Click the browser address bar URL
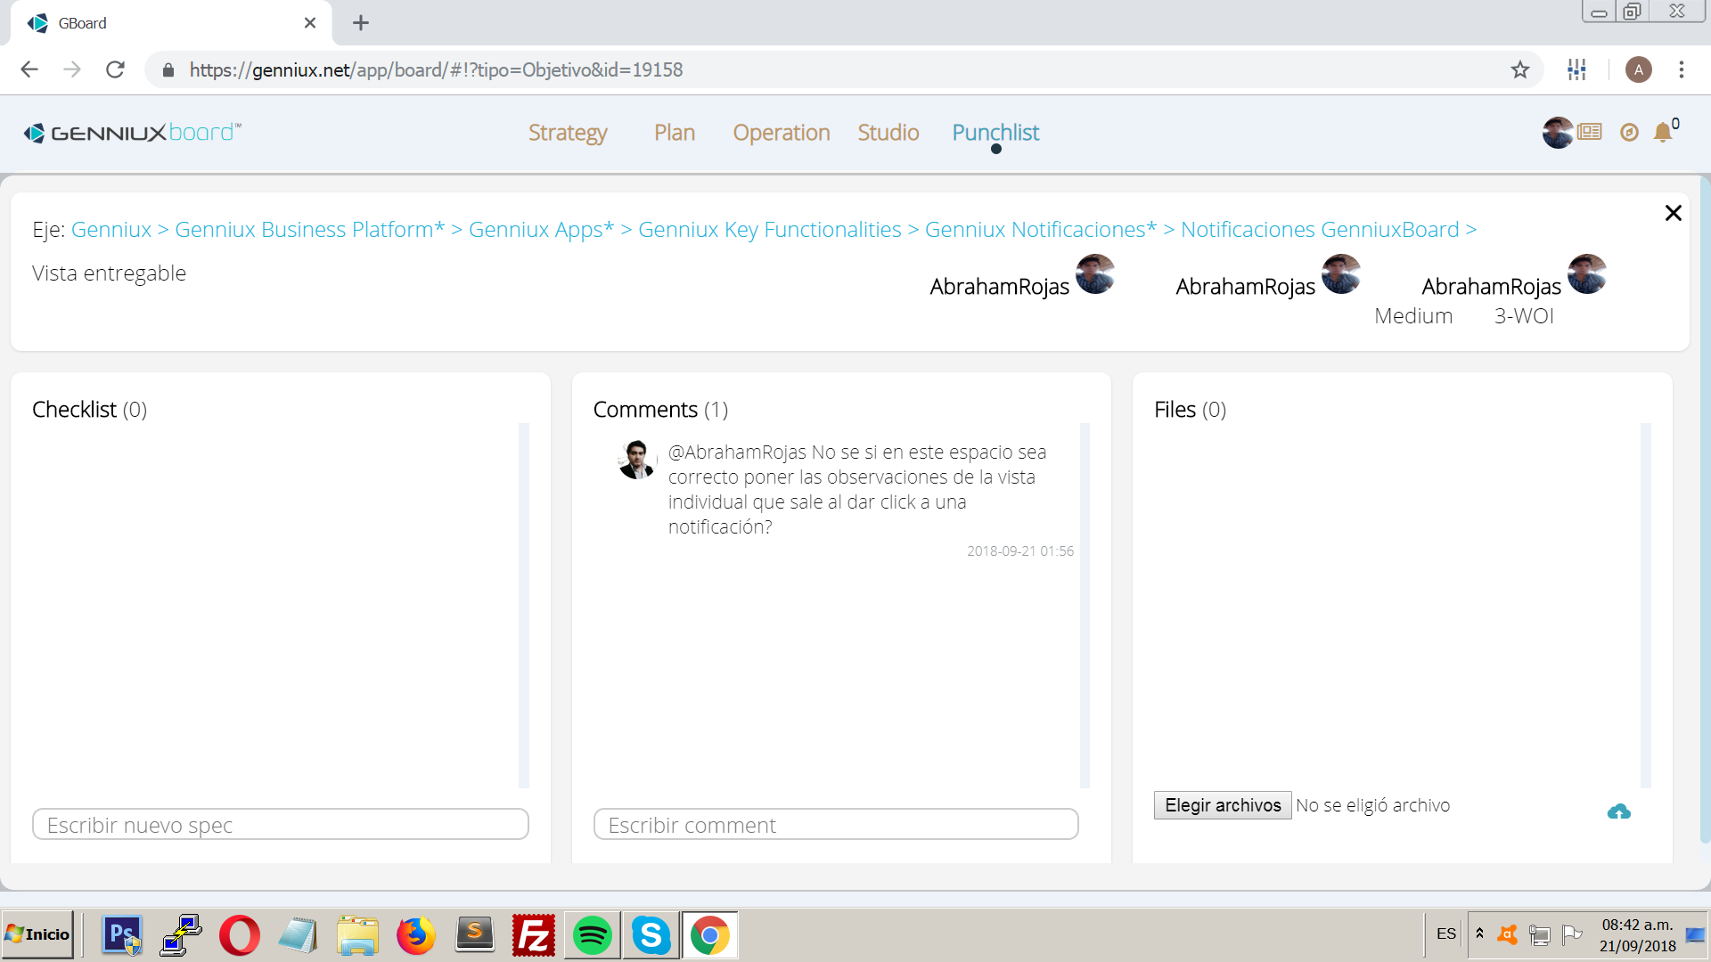The width and height of the screenshot is (1711, 962). pyautogui.click(x=436, y=69)
